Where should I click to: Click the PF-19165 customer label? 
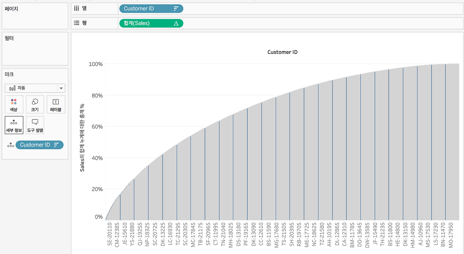pos(246,234)
